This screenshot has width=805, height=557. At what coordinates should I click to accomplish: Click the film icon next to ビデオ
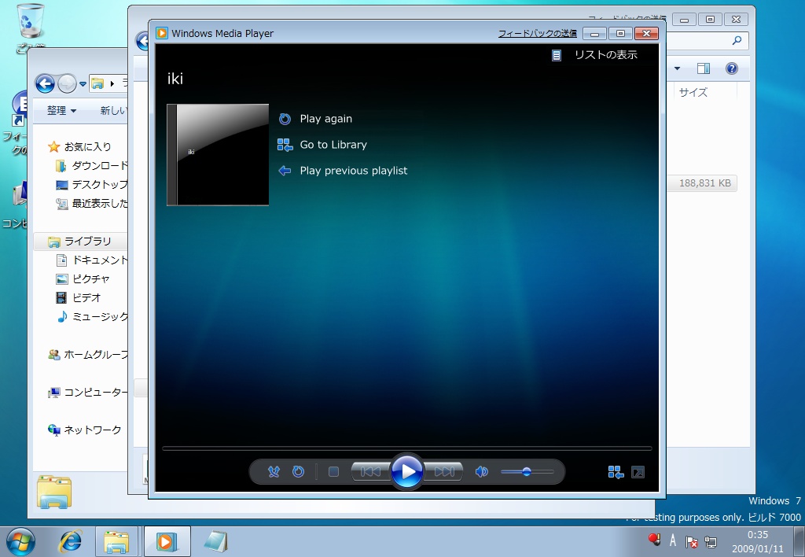[x=61, y=298]
